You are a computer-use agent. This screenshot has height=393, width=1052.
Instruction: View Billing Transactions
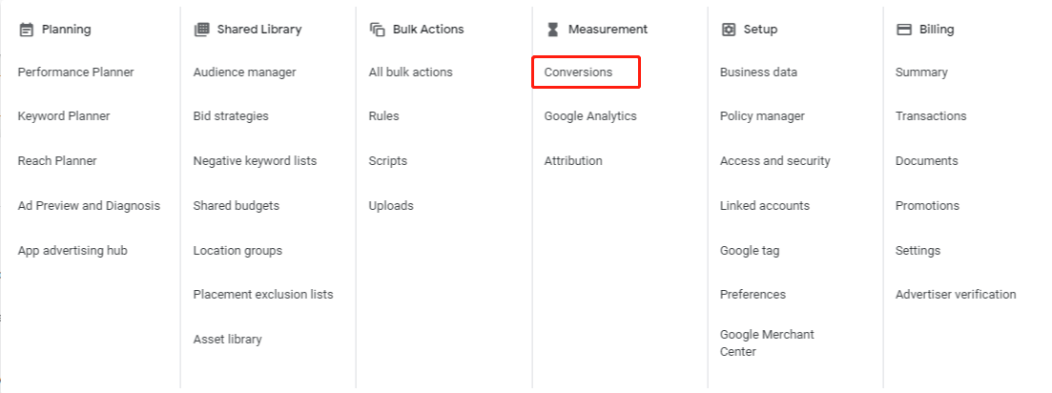[x=931, y=116]
